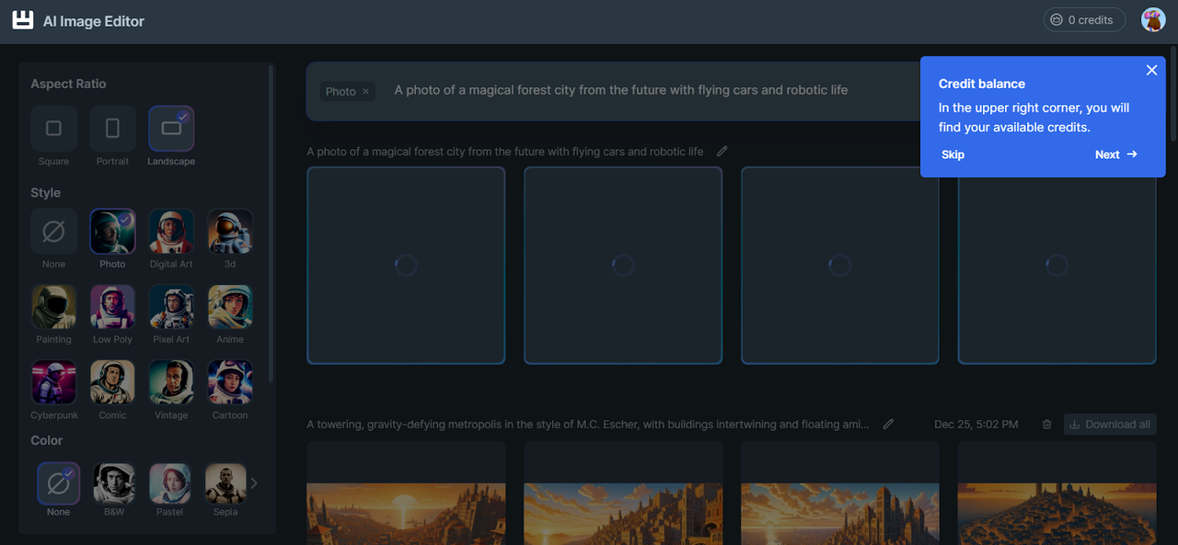Click the Download all button

coord(1110,425)
